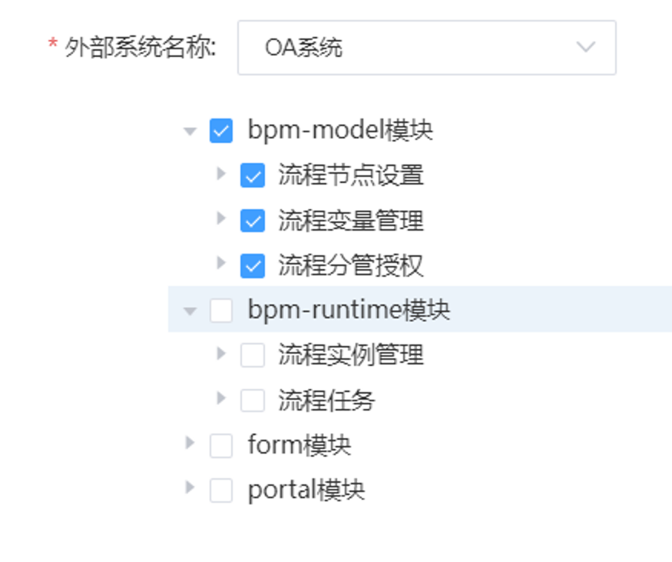Uncheck the 流程节点设置 checkbox
672x562 pixels.
tap(253, 175)
